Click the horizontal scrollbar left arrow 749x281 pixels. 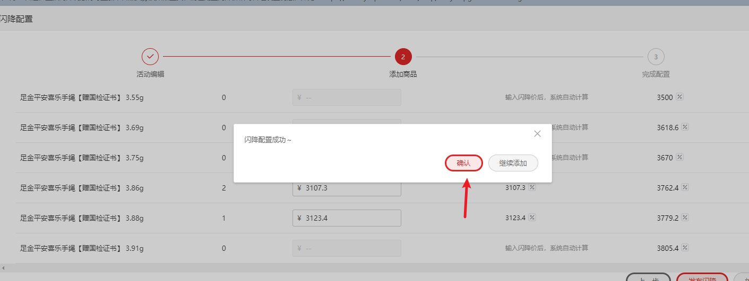pos(3,268)
